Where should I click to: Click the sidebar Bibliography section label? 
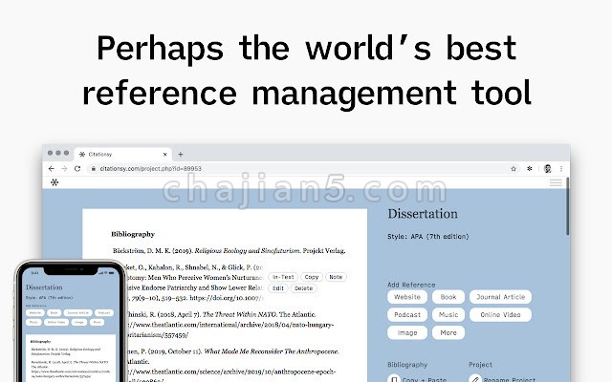(407, 365)
